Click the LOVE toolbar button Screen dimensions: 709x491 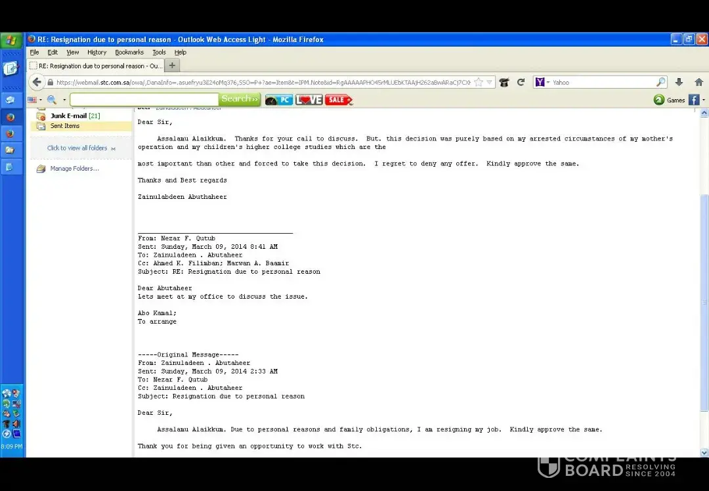pyautogui.click(x=309, y=100)
